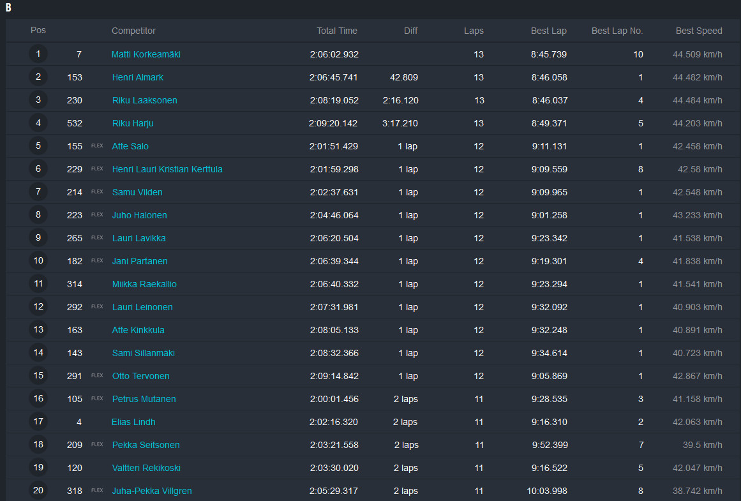Screen dimensions: 741x501
Task: Sort by Total Time column header
Action: (336, 31)
